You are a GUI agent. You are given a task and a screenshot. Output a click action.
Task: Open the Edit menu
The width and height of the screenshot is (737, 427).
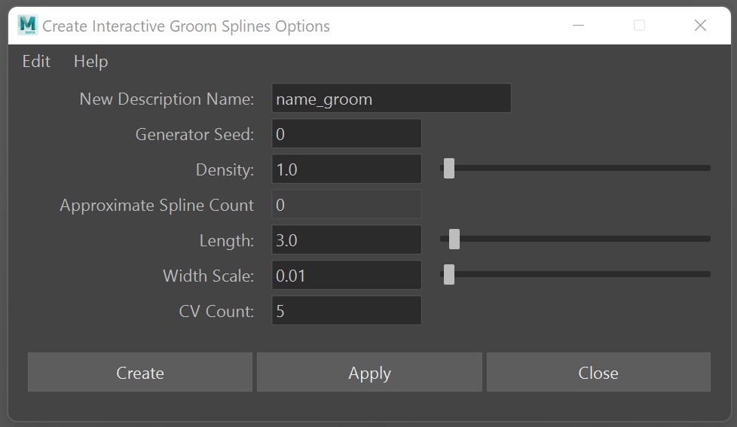36,62
